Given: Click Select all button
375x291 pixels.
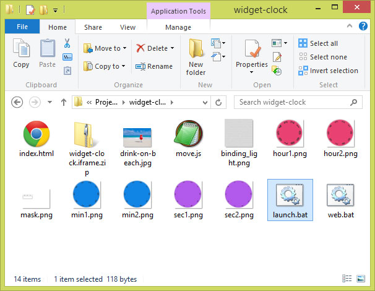Looking at the screenshot, I should click(x=318, y=43).
